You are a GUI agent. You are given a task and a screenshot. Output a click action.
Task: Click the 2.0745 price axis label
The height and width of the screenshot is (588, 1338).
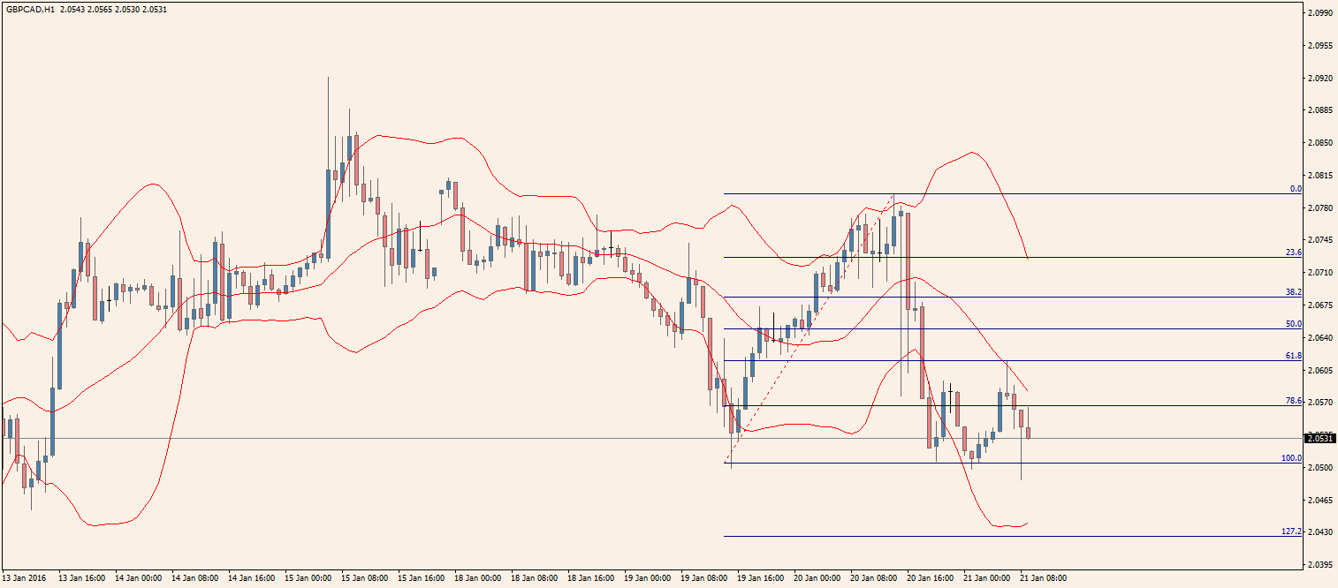1320,240
